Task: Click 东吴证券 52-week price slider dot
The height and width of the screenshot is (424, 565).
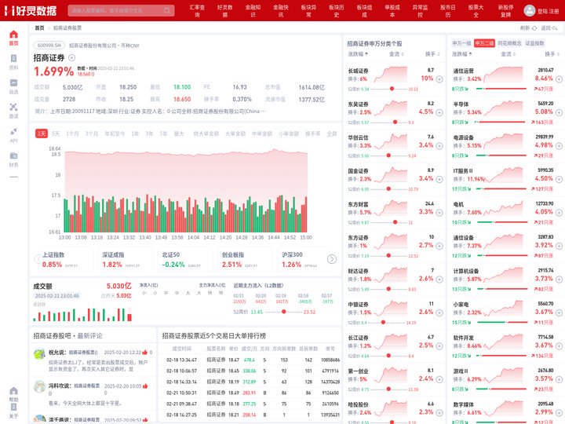Action: (395, 122)
